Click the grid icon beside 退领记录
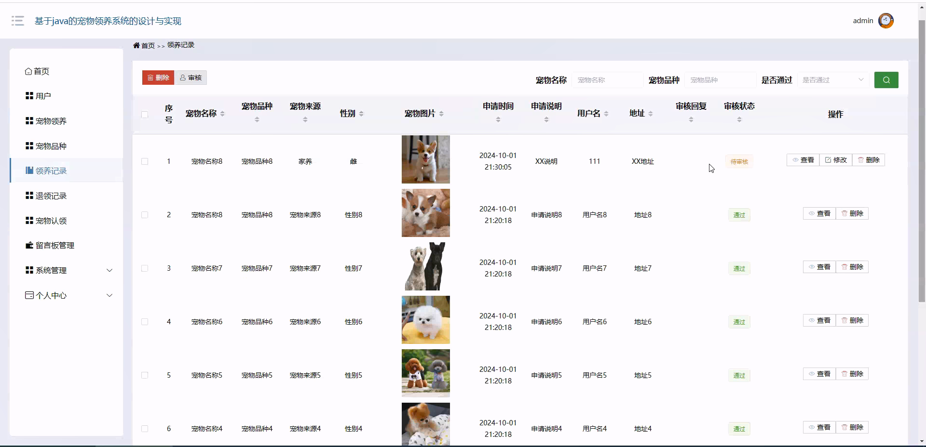Screen dimensions: 926x447 pyautogui.click(x=29, y=196)
